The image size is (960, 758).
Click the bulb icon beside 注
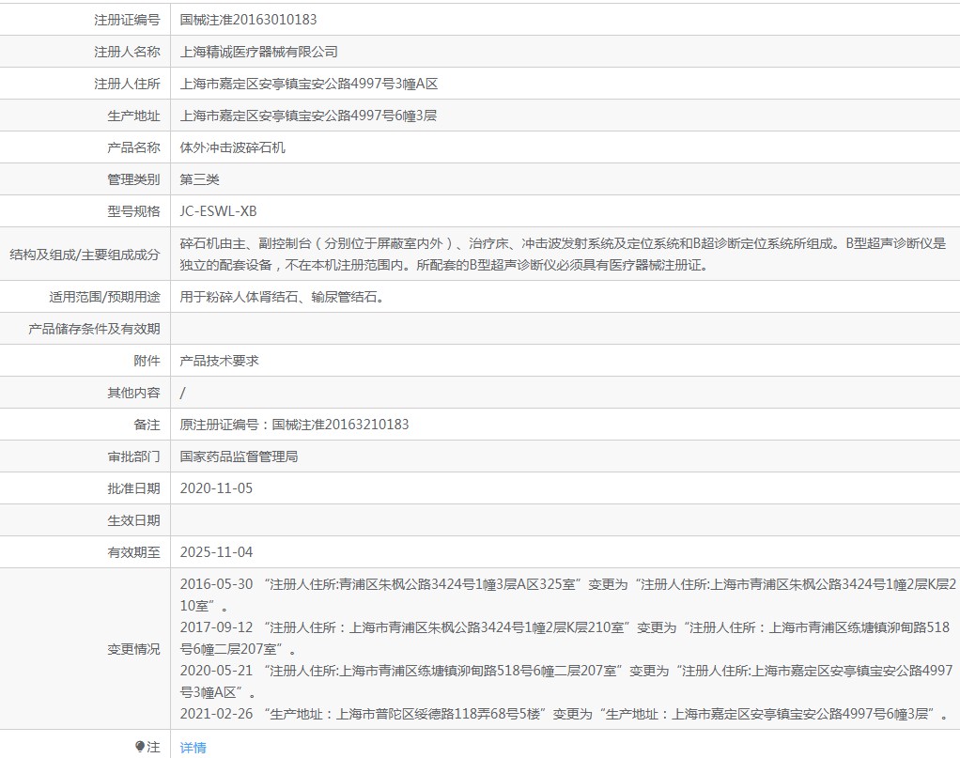point(140,747)
